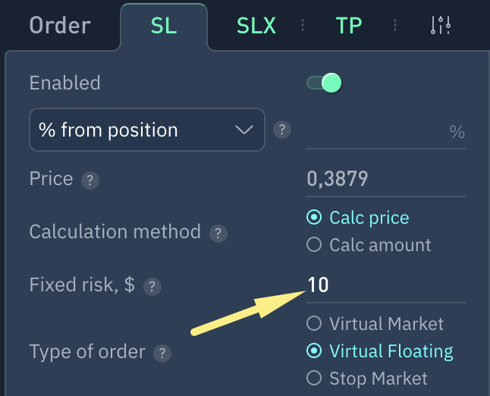Click help icon beside Fixed risk
Viewport: 490px width, 396px height.
[x=152, y=287]
